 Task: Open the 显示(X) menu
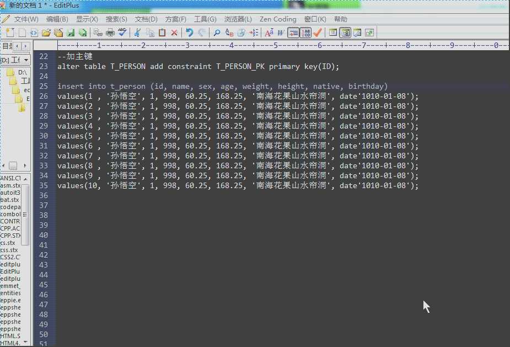(x=87, y=19)
